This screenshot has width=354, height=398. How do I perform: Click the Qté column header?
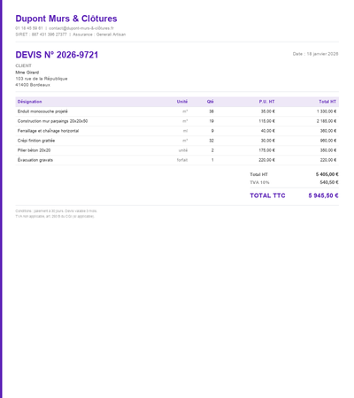[x=210, y=102]
